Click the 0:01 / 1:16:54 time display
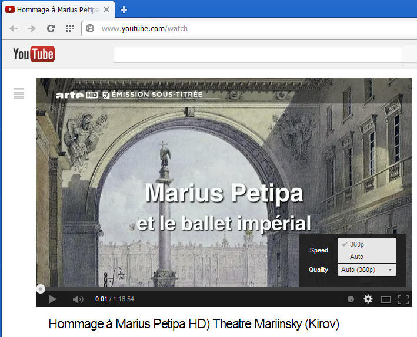The width and height of the screenshot is (417, 337). [114, 299]
